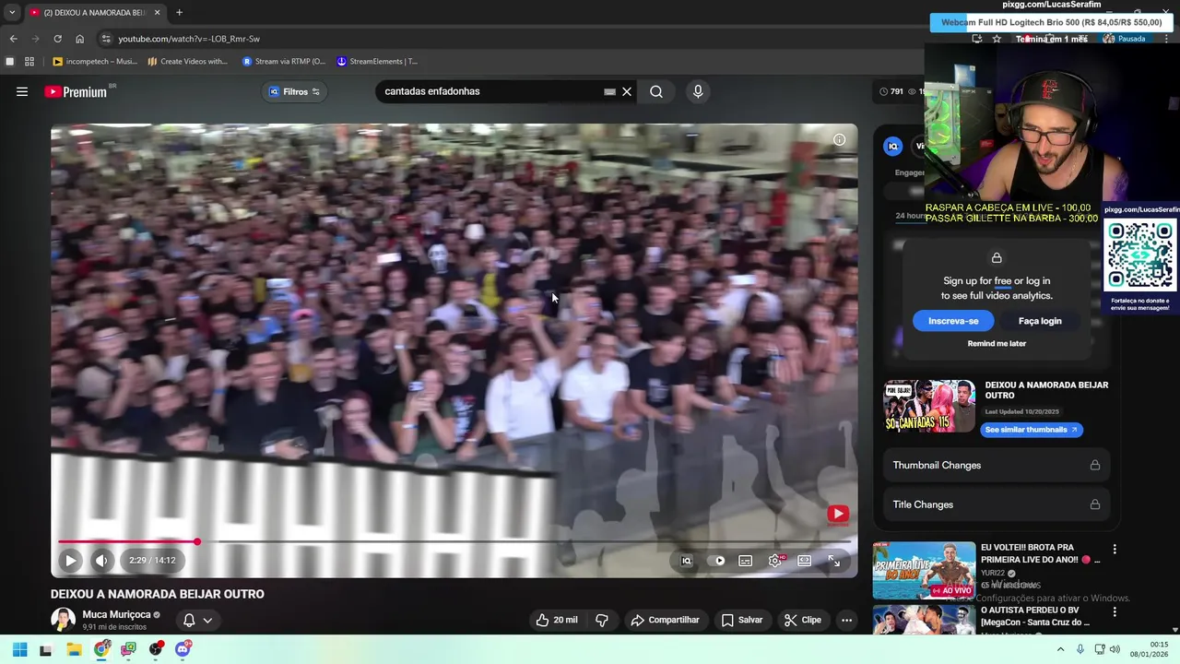Open the Windows Start menu
Viewport: 1180px width, 664px height.
19,649
